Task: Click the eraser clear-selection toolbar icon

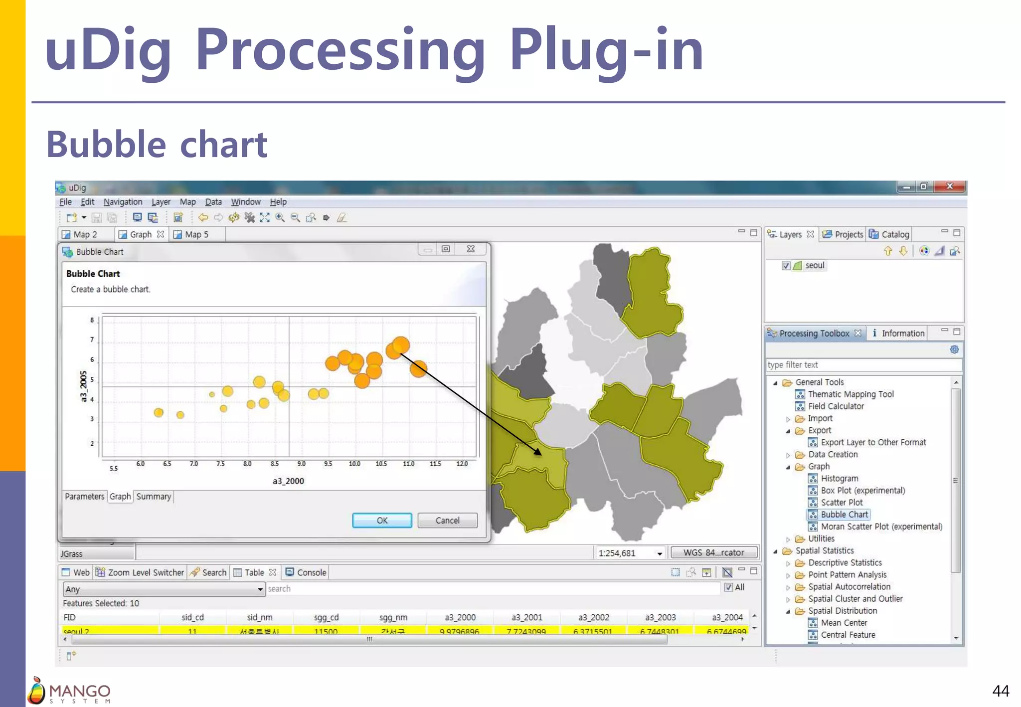Action: point(342,218)
